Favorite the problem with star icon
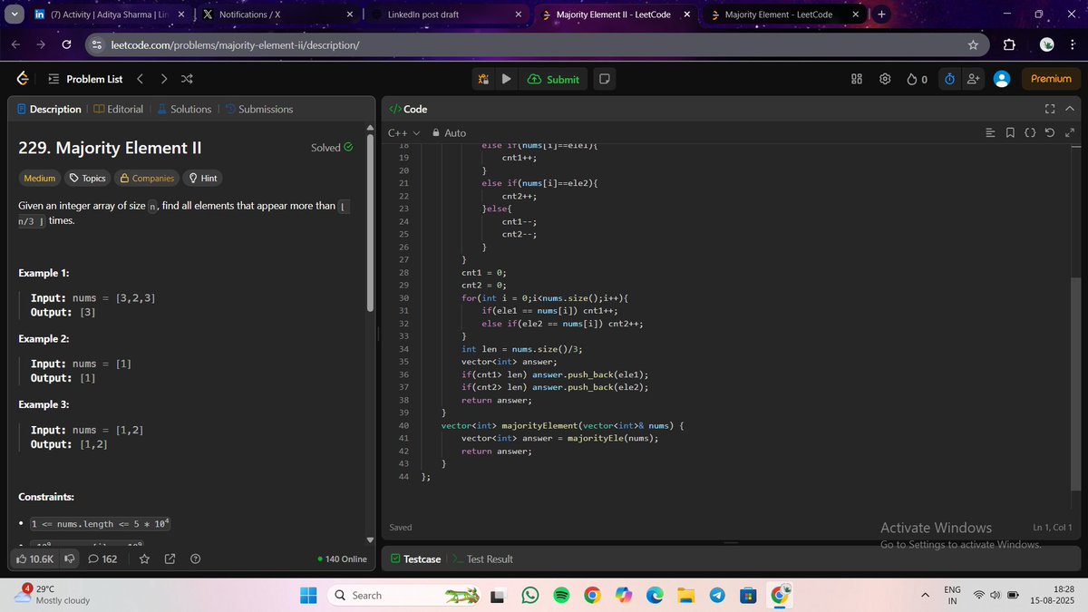1088x612 pixels. pos(145,559)
